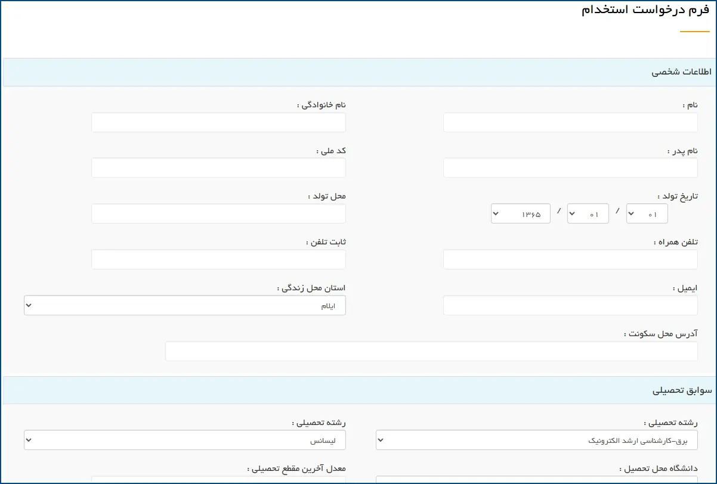This screenshot has width=717, height=484.
Task: Open the birth year dropdown showing ۱۳۶۵
Action: point(520,213)
